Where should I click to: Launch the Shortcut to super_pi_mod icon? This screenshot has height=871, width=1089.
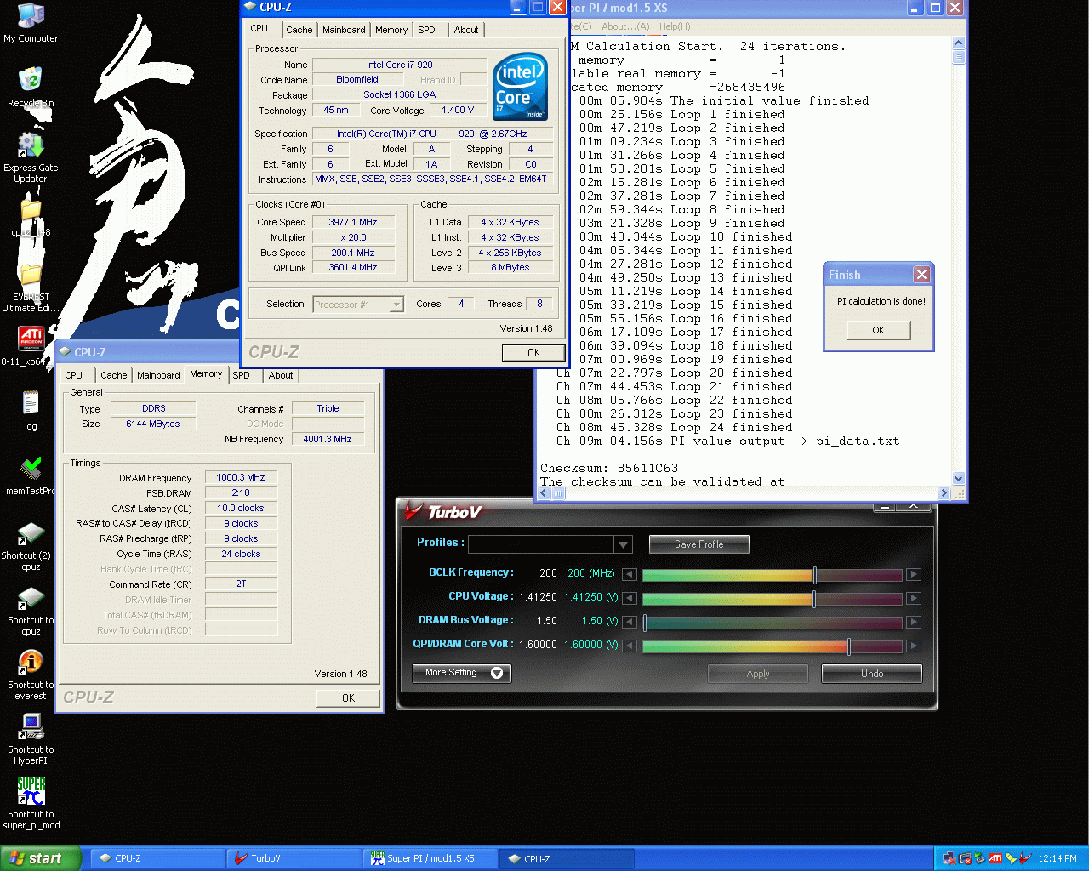pyautogui.click(x=31, y=804)
